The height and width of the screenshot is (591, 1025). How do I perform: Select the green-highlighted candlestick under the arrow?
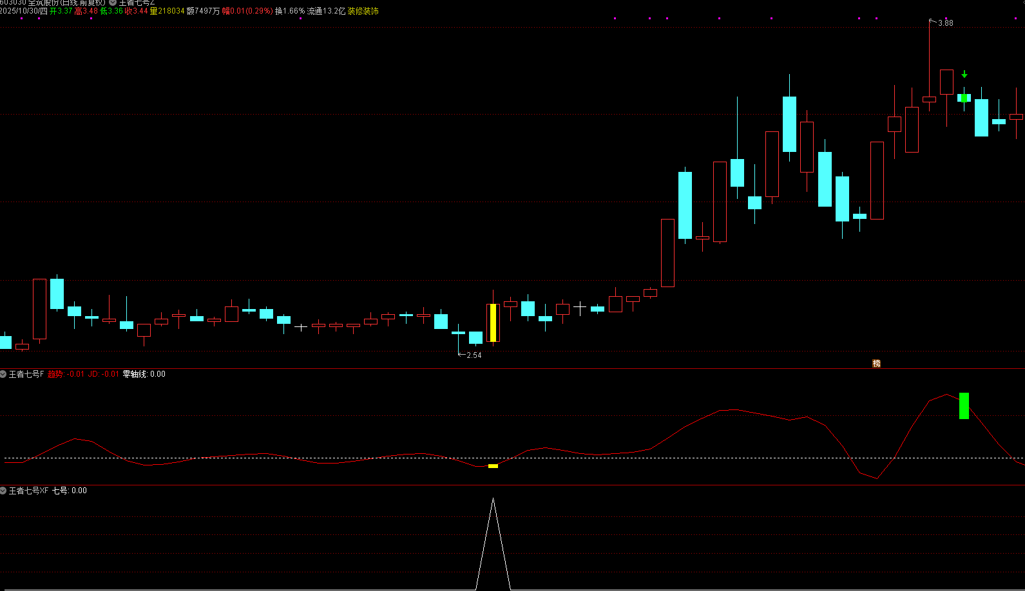click(964, 98)
